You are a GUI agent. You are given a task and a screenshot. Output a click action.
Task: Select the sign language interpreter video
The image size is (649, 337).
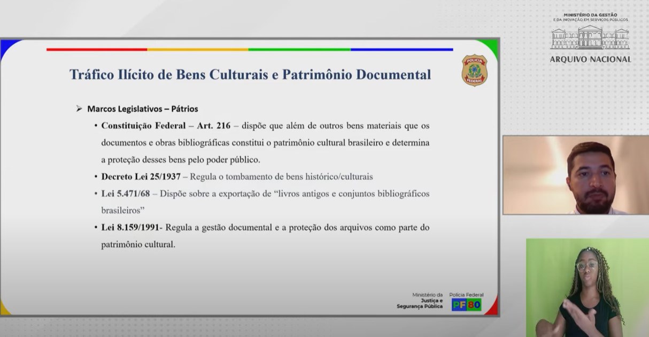coord(587,287)
